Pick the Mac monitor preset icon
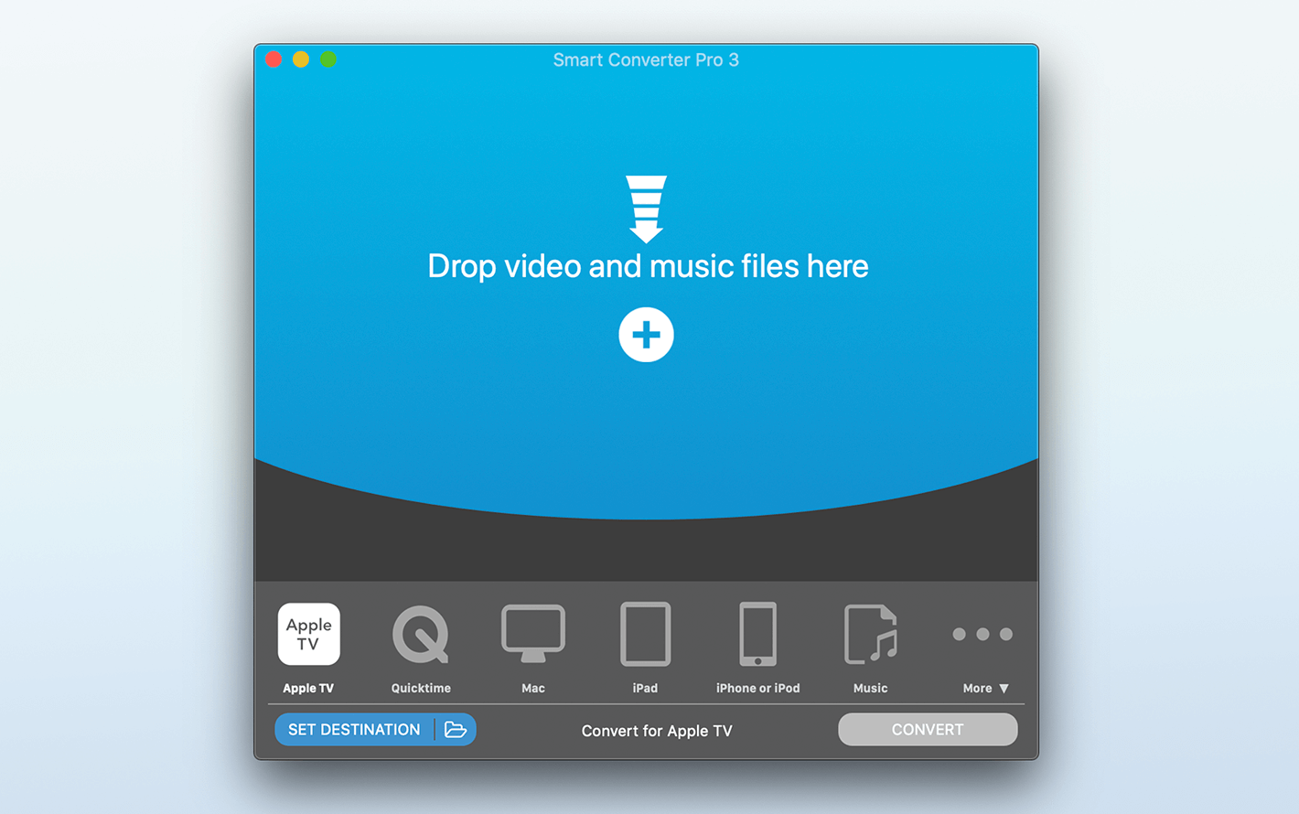Screen dimensions: 1299x814 click(533, 633)
